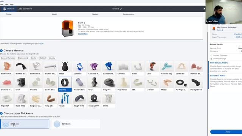The image size is (242, 136).
Task: Click the Log in link
Action: [41, 44]
